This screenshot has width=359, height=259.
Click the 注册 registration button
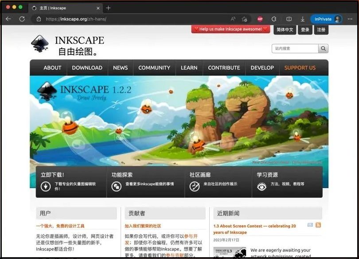click(320, 30)
